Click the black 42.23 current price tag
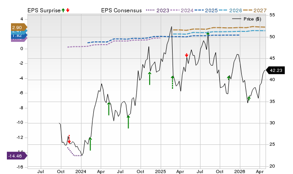 coord(275,70)
